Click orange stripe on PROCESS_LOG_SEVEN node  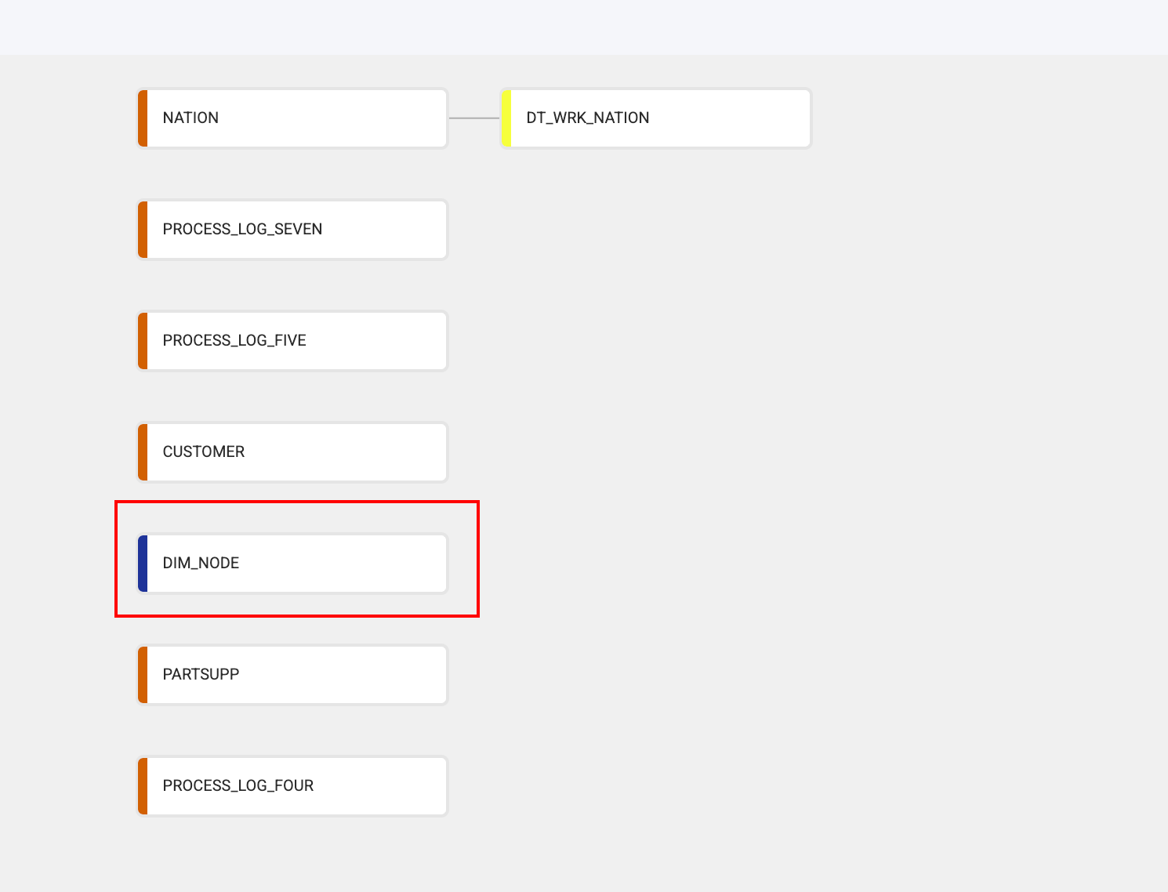143,230
